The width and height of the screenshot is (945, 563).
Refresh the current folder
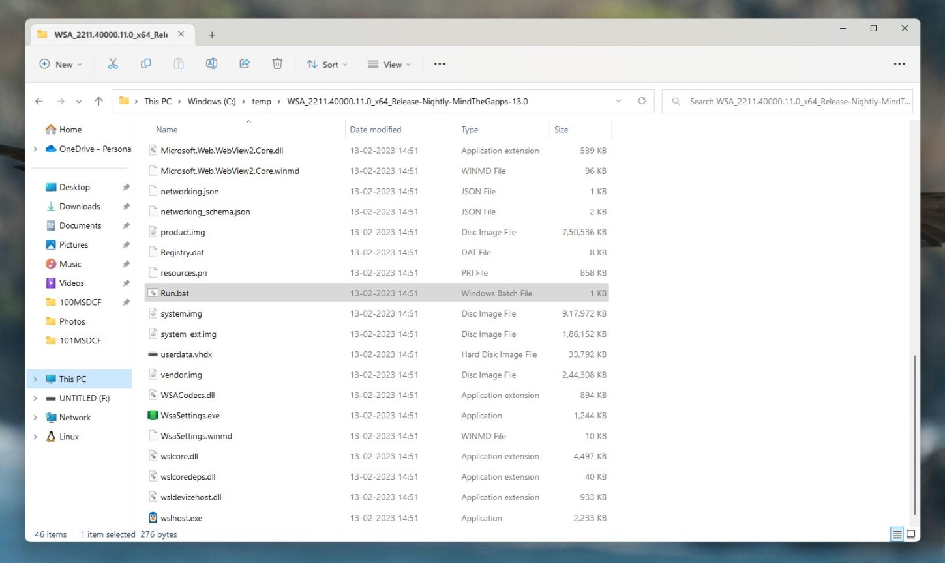[x=642, y=101]
